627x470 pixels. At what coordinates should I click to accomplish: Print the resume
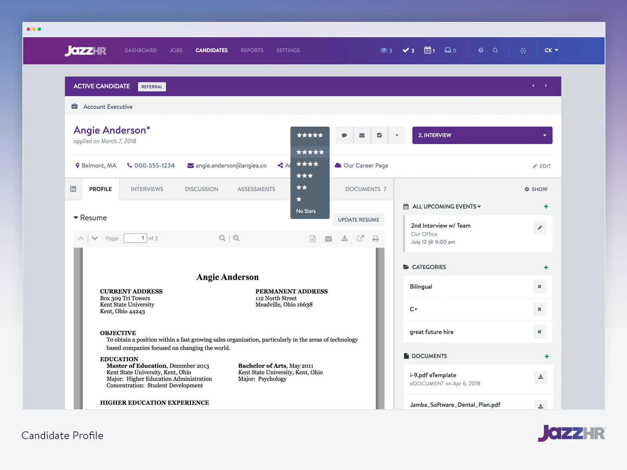click(x=375, y=239)
